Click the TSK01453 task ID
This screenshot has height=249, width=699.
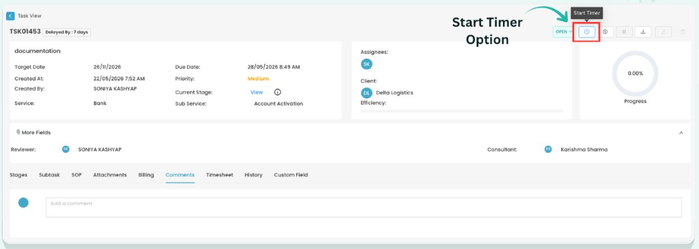(x=25, y=32)
